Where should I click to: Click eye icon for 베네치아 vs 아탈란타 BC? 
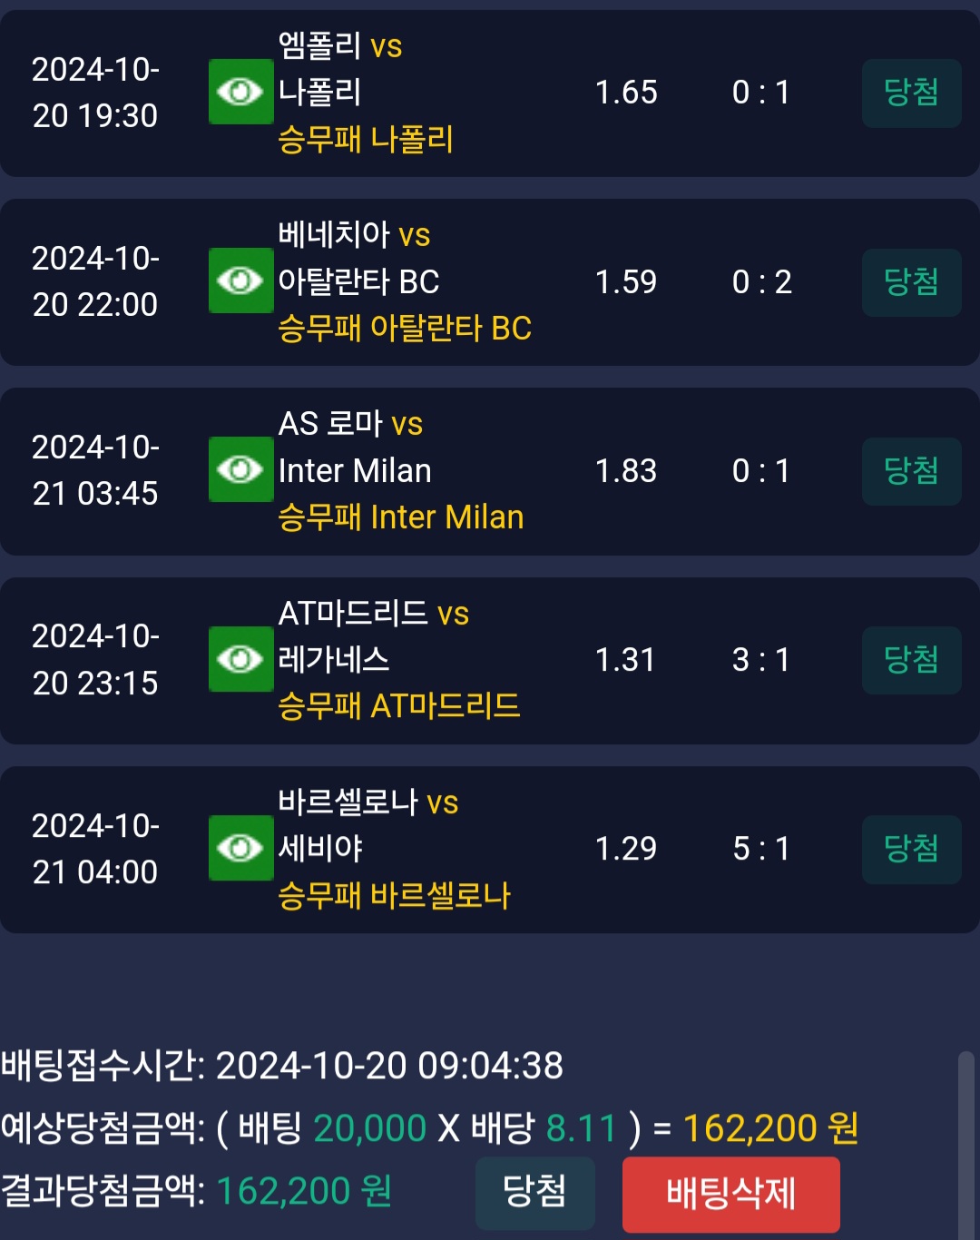[240, 280]
